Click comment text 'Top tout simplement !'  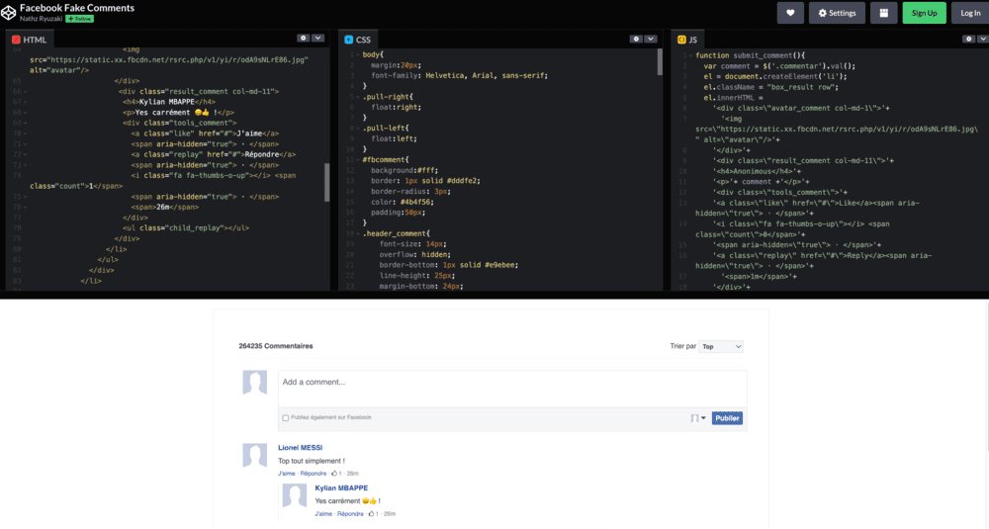pyautogui.click(x=312, y=461)
